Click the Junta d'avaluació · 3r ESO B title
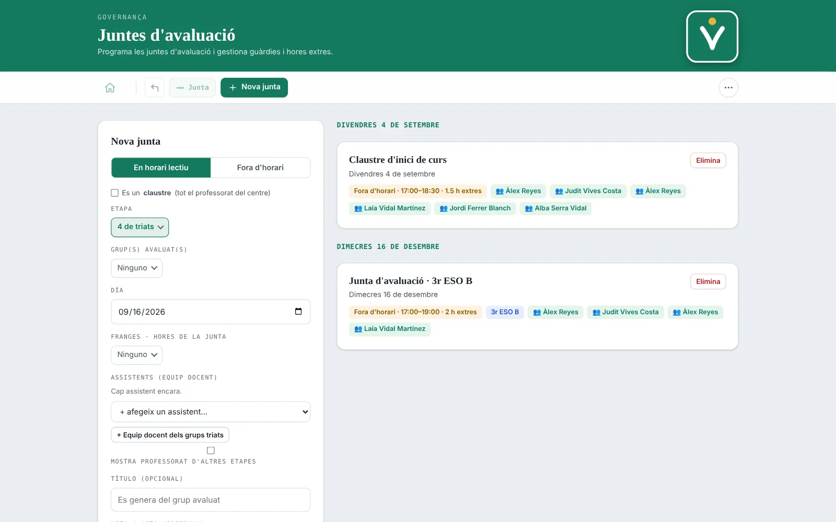The image size is (836, 522). [x=411, y=281]
